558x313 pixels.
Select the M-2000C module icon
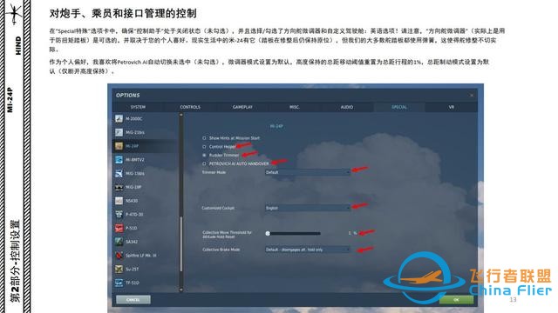(119, 118)
